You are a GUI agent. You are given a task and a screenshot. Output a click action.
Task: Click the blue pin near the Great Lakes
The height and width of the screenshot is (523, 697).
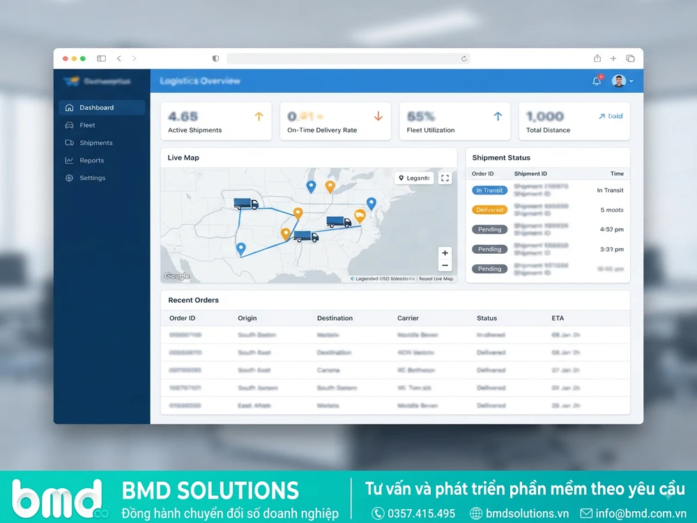click(311, 187)
